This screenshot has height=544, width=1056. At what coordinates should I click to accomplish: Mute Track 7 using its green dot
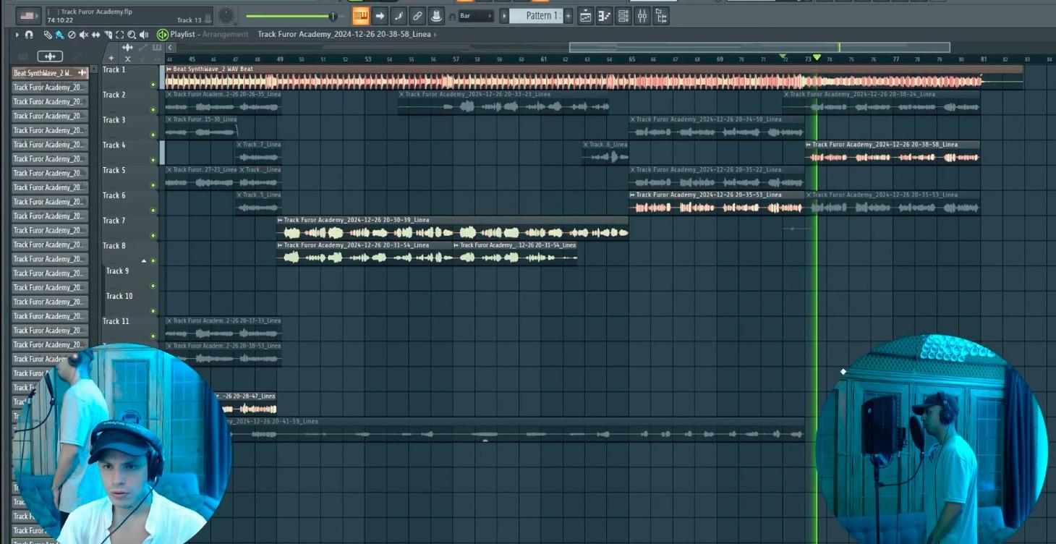[153, 236]
